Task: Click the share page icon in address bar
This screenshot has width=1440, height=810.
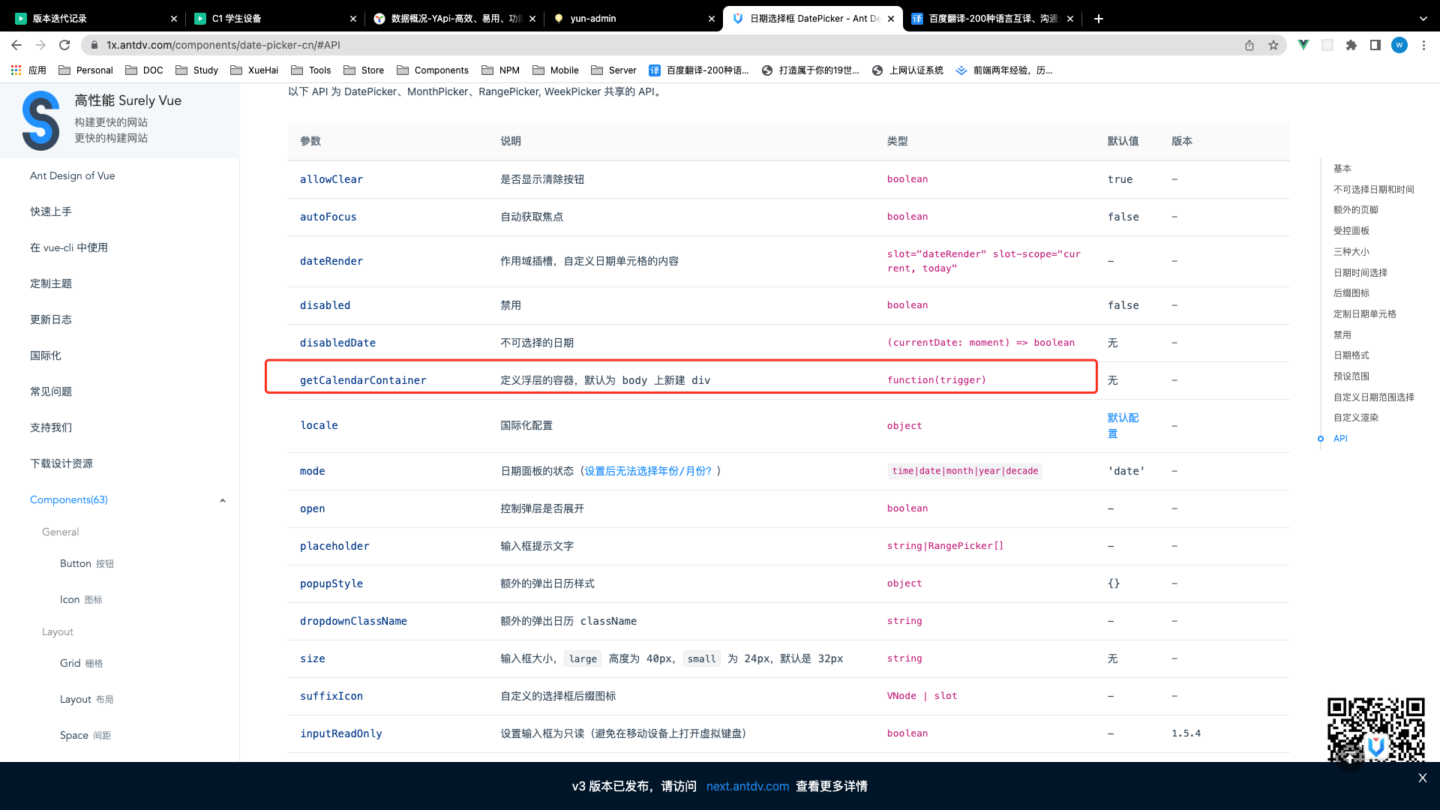Action: point(1249,45)
